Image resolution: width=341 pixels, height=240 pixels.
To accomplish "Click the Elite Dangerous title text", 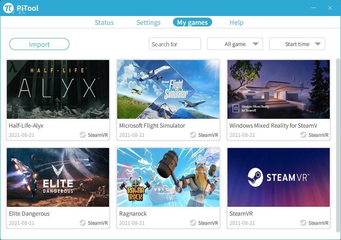I will [x=29, y=214].
